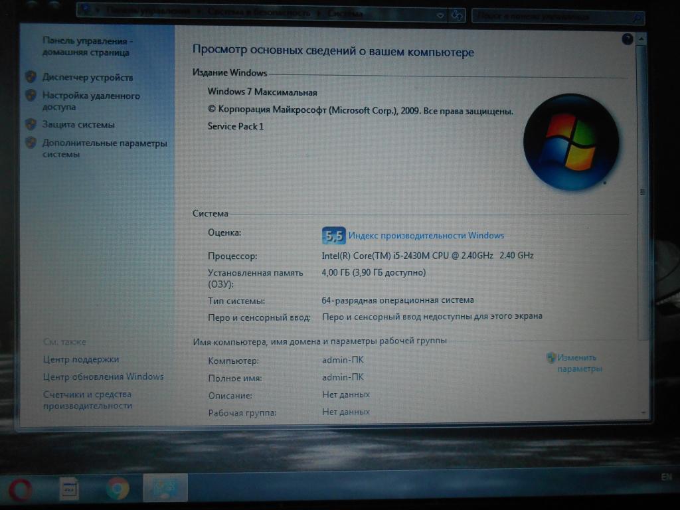Go to Панель управления - домашняя страница

(87, 47)
